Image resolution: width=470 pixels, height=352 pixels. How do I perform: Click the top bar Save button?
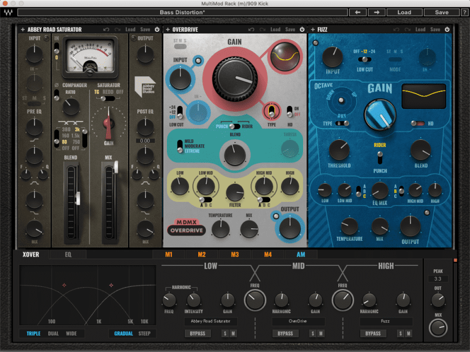441,12
